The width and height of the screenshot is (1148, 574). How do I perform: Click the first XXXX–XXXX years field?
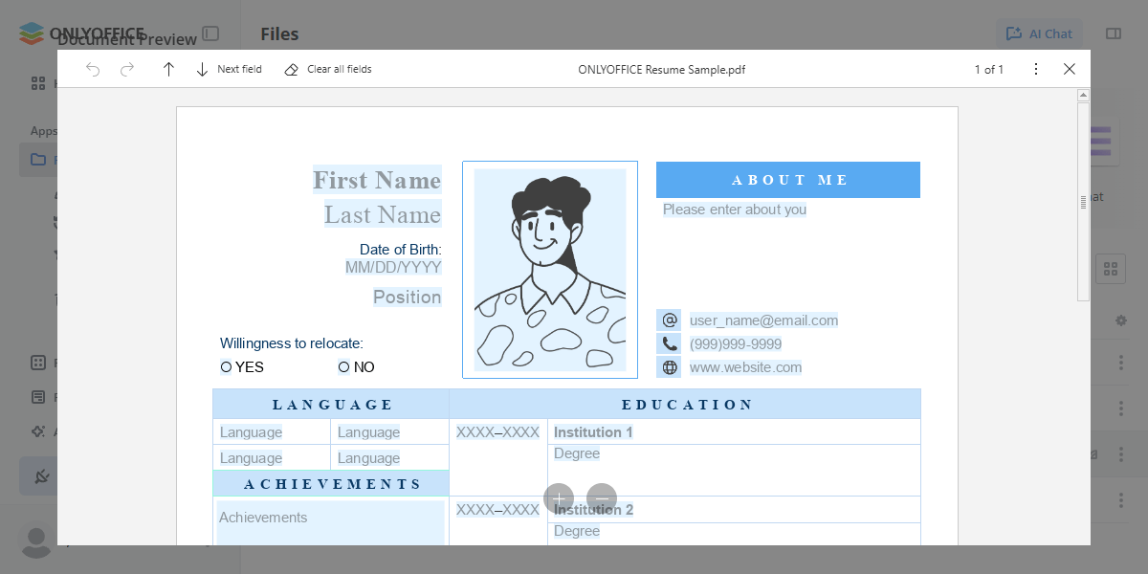tap(497, 432)
